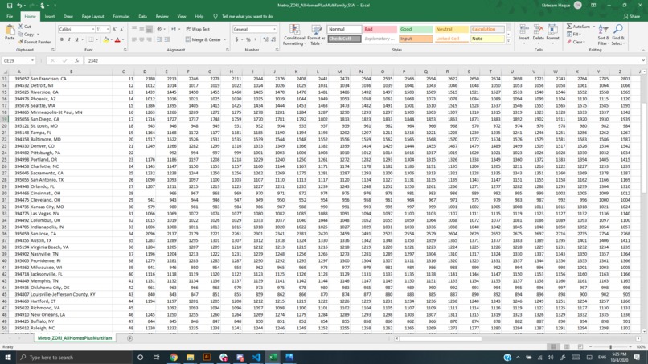
Task: Switch to the Insert ribbon tab
Action: 50,17
